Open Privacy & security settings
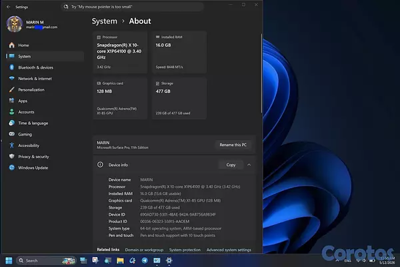Viewport: 400px width, 267px height. 45,157
